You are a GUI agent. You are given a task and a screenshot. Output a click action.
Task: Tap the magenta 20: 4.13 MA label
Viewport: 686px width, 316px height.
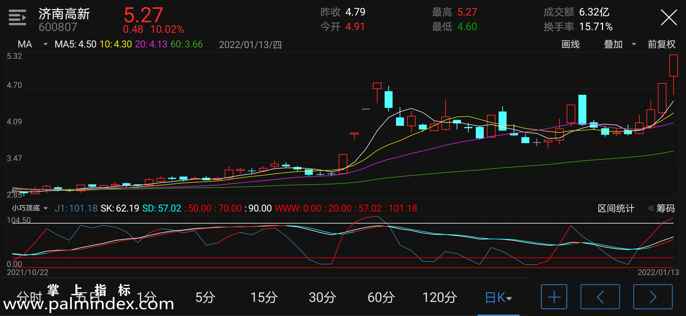151,44
